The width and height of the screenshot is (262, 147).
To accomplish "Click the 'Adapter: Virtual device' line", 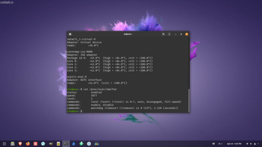I will [x=84, y=42].
